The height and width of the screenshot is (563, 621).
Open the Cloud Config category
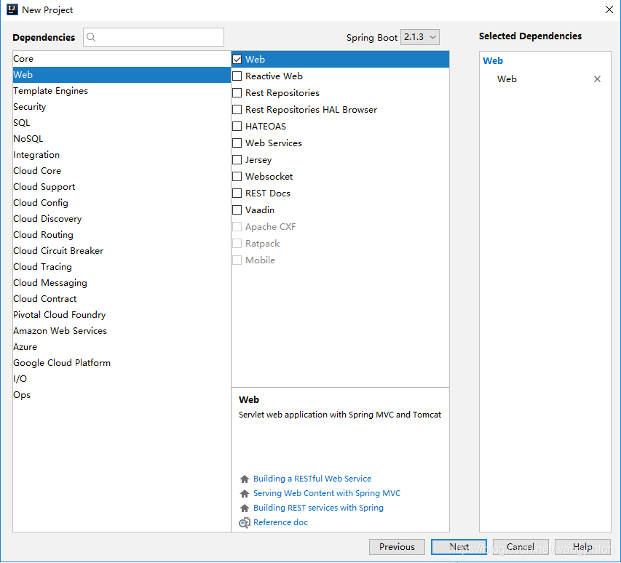pyautogui.click(x=122, y=202)
